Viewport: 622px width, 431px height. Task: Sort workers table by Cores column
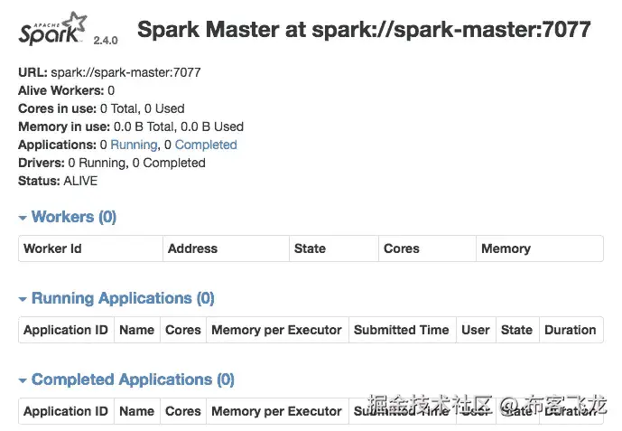pos(427,248)
